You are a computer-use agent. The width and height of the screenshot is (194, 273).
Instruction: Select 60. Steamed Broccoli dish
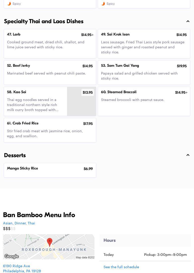point(144,101)
